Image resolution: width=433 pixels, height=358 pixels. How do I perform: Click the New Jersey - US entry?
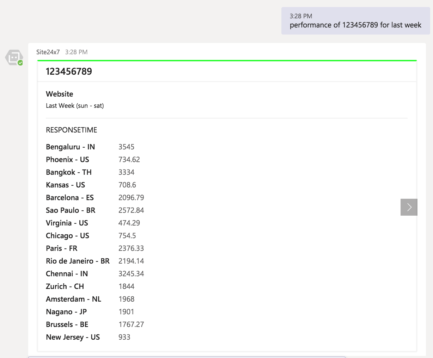pyautogui.click(x=73, y=337)
